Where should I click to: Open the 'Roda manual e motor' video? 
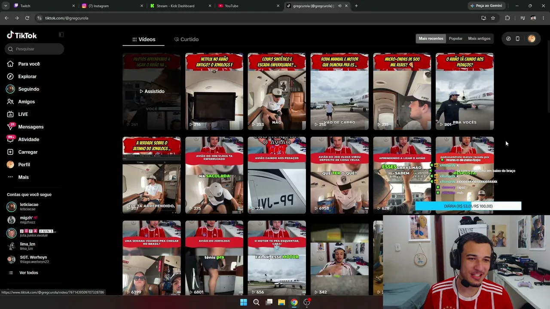point(339,91)
